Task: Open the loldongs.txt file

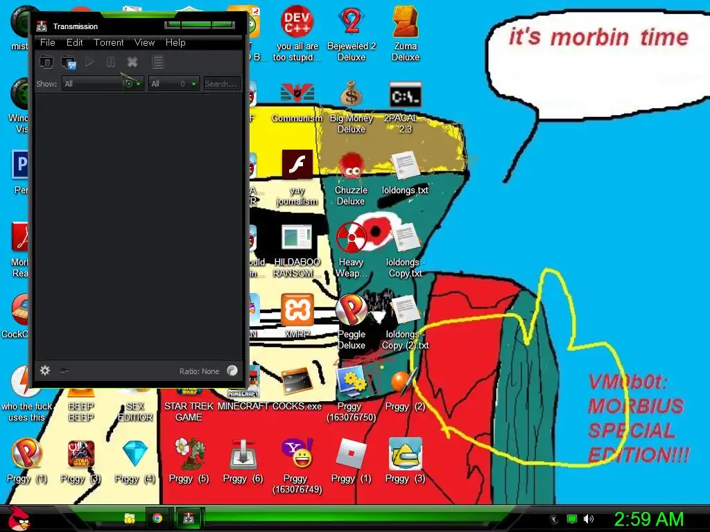Action: pos(405,173)
